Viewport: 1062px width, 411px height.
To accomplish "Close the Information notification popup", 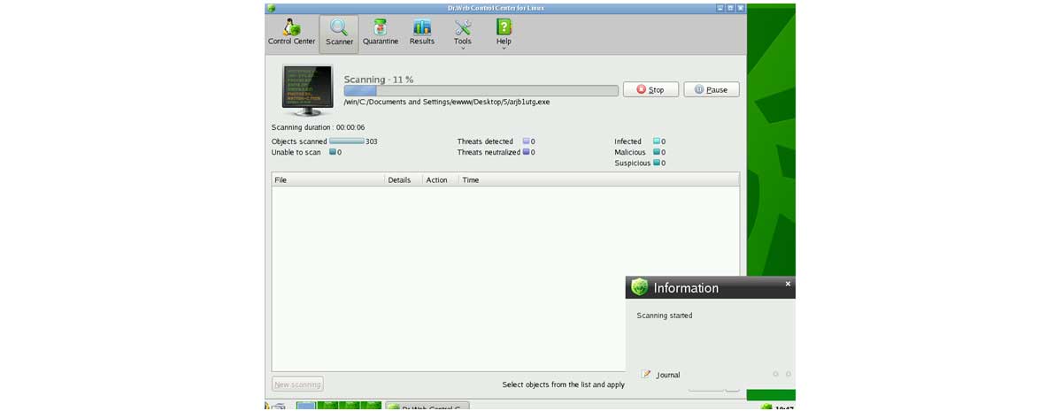I will (788, 284).
